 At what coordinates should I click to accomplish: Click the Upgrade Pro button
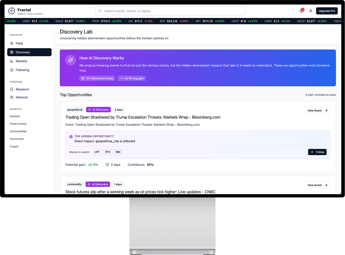(x=327, y=11)
